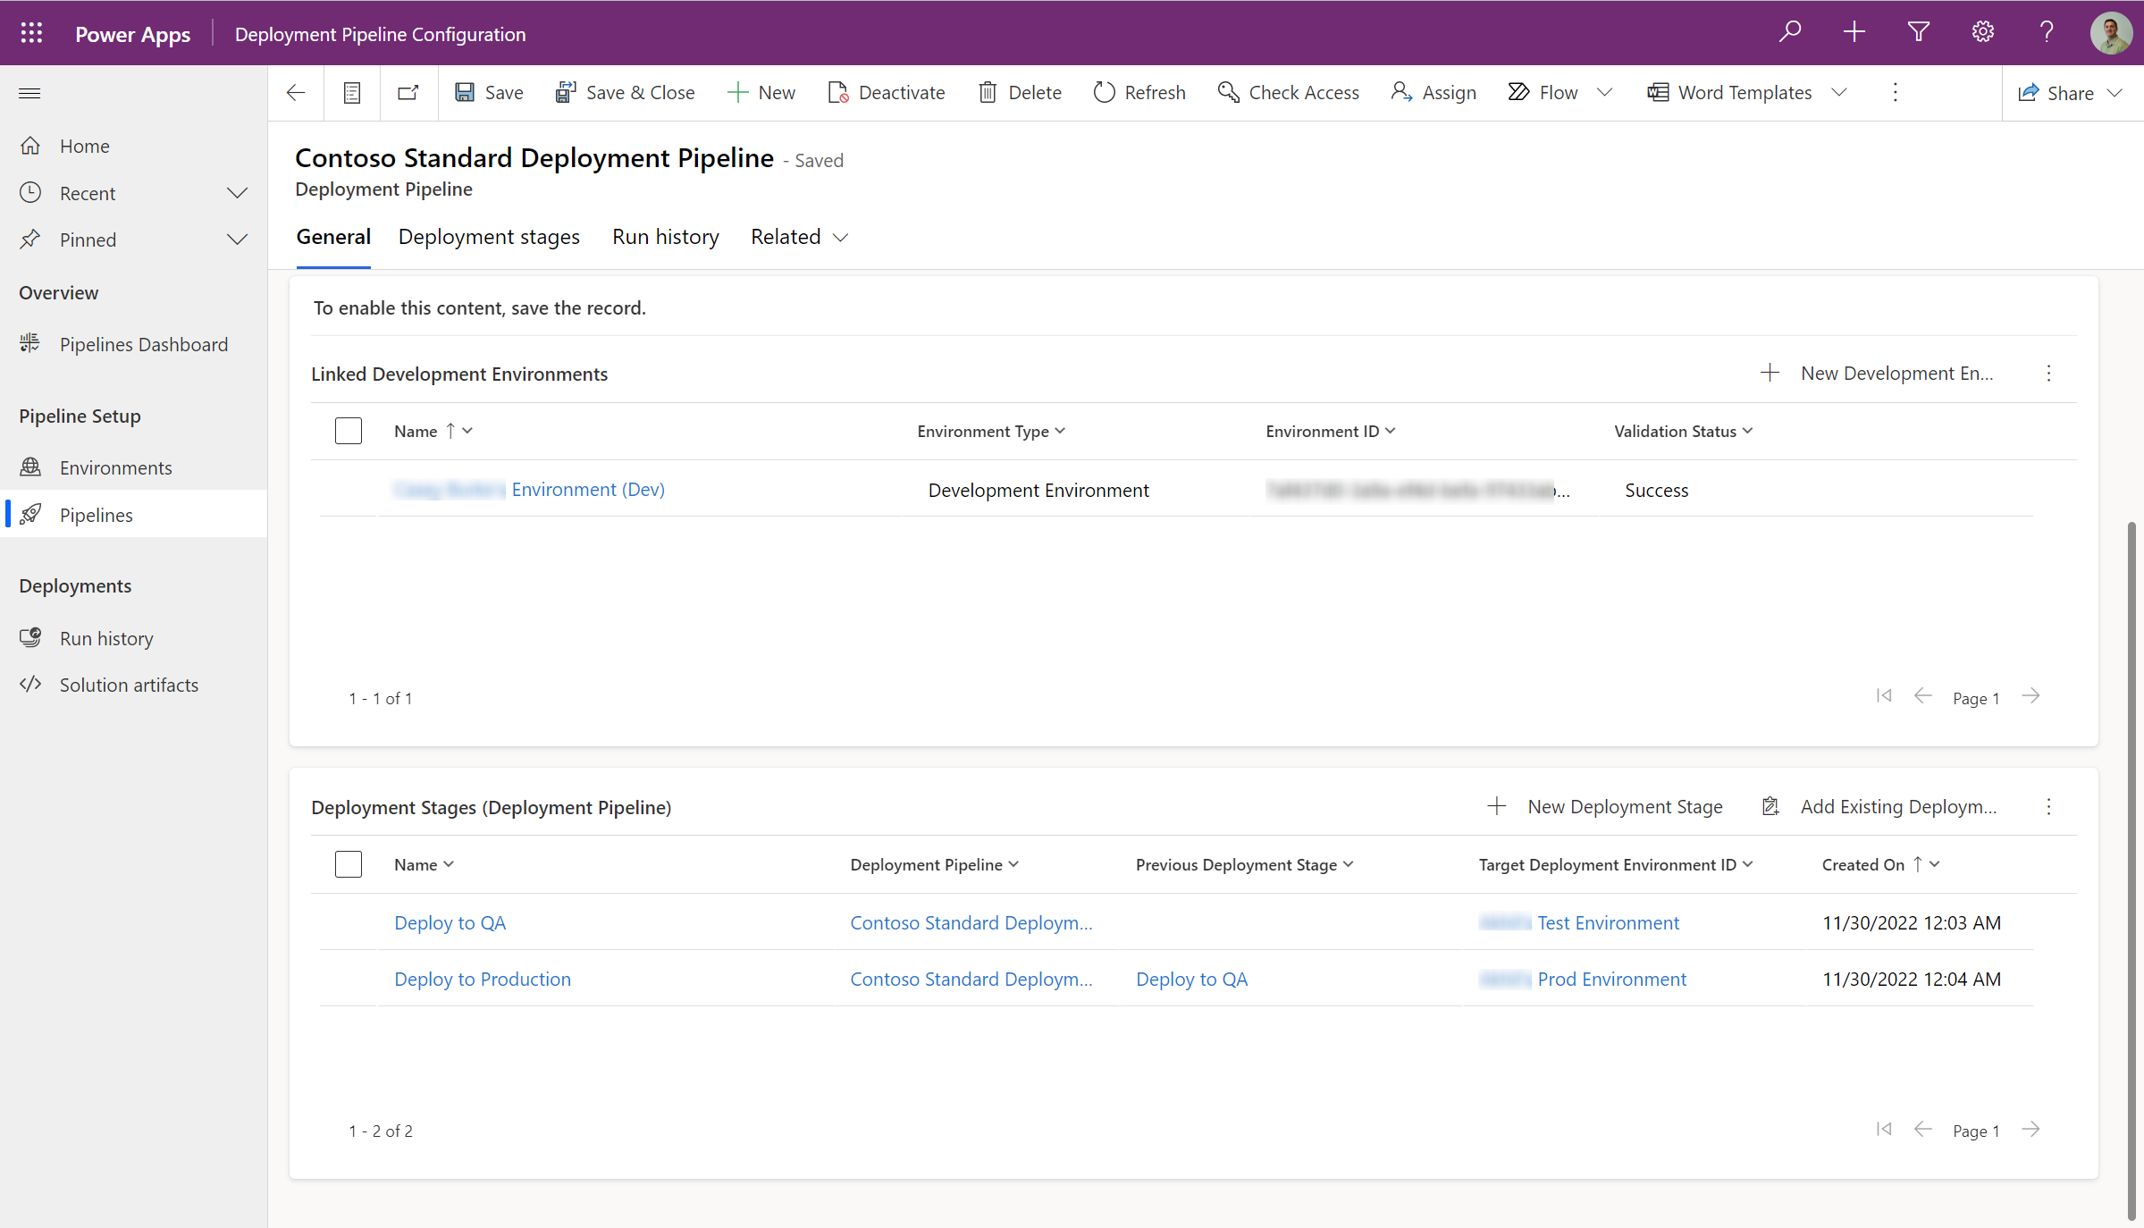
Task: Click Add Existing Deployment Stage
Action: pyautogui.click(x=1879, y=806)
